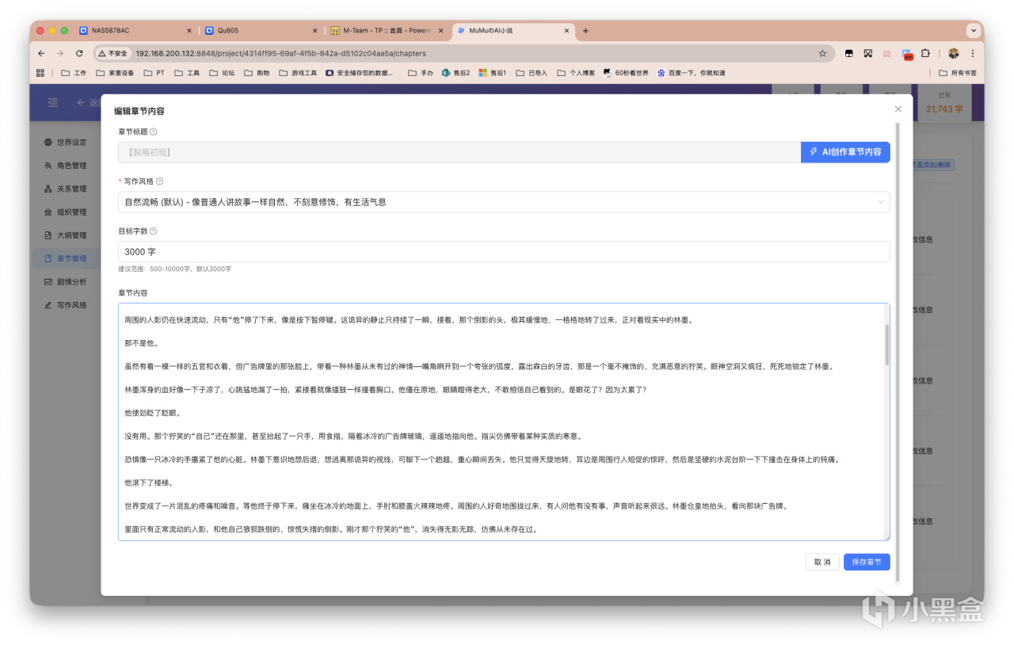Open the 写作风格 style dropdown
Screen dimensions: 1014x645
[504, 202]
